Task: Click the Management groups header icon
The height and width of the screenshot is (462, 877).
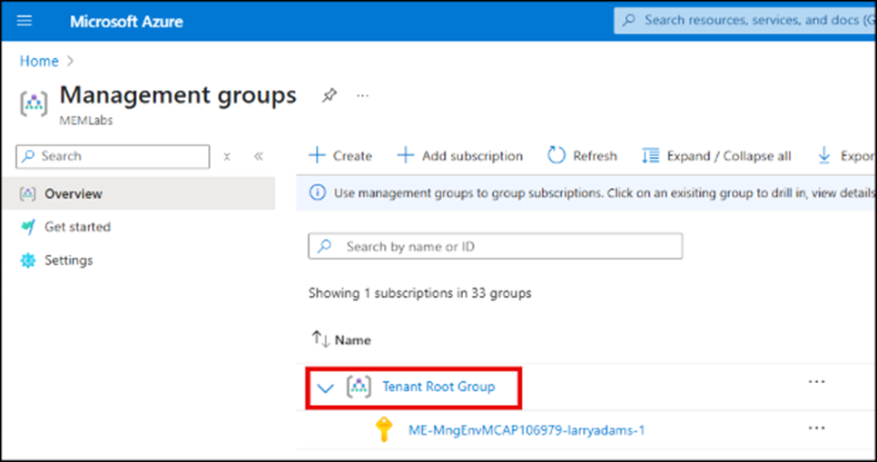Action: [34, 103]
